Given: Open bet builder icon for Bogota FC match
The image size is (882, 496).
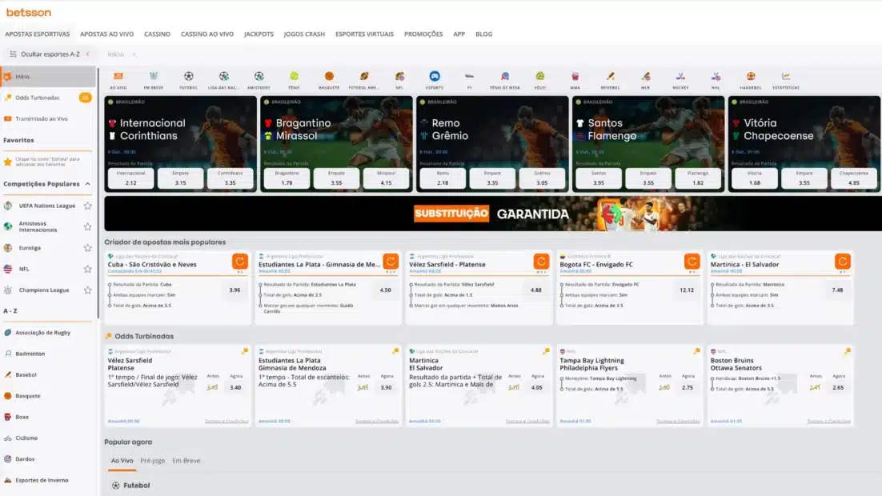Looking at the screenshot, I should 692,262.
